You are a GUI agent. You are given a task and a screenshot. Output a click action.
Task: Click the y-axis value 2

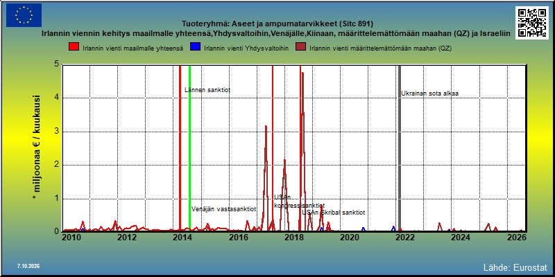(x=57, y=165)
